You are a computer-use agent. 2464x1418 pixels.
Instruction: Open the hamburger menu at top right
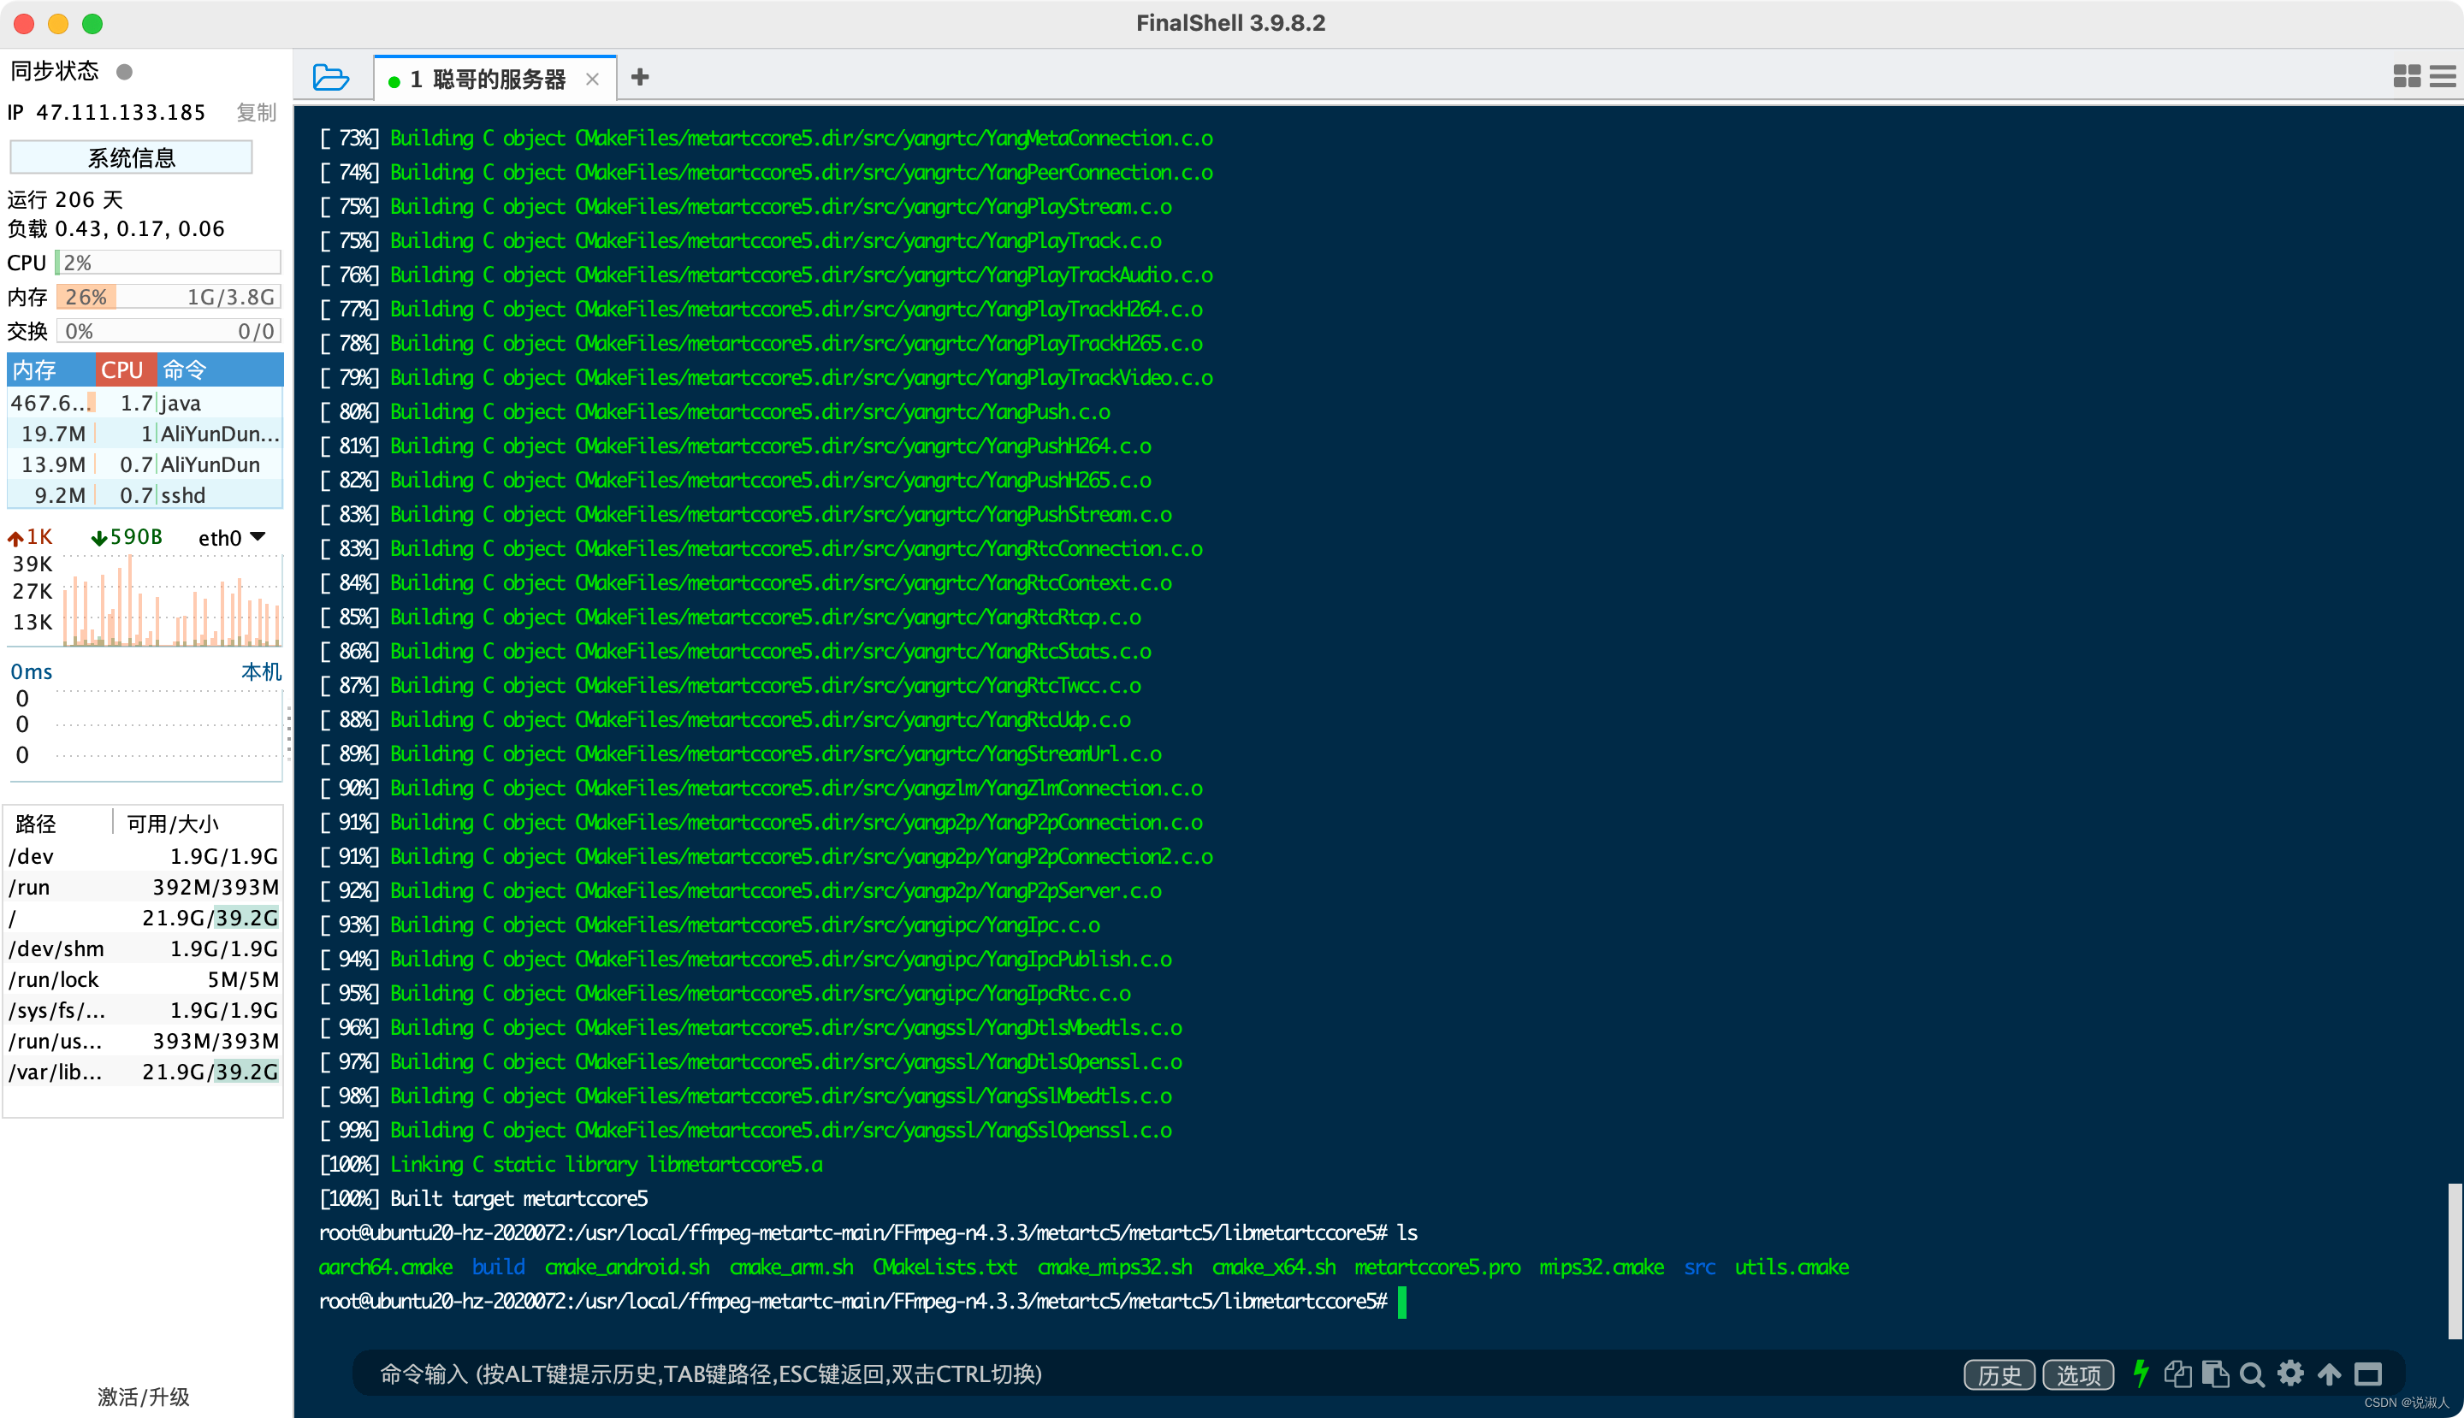click(x=2443, y=76)
